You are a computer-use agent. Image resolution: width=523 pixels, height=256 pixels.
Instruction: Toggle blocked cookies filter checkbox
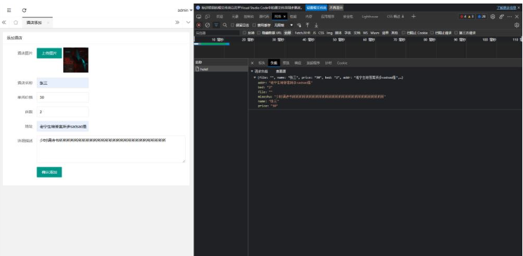pos(404,33)
